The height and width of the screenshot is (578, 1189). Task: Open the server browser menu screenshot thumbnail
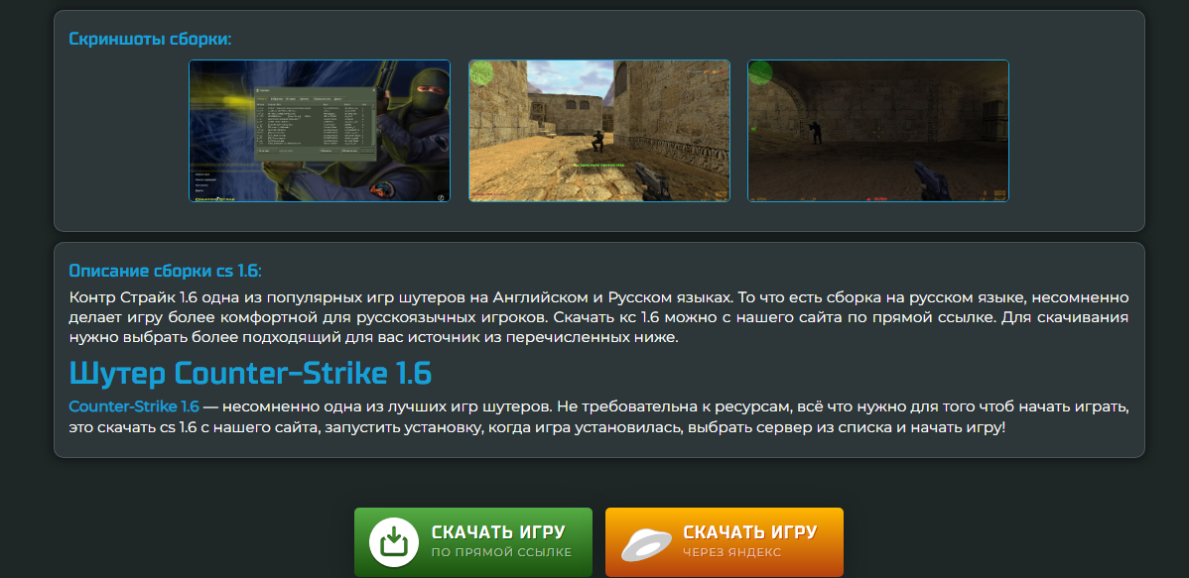[x=319, y=131]
